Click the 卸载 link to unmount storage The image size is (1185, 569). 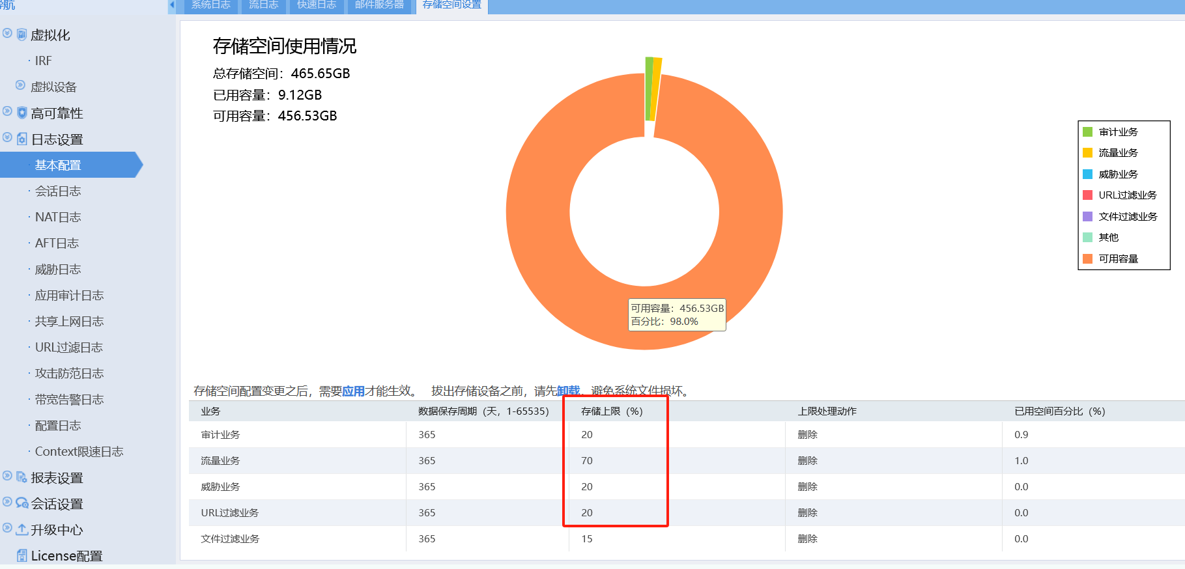coord(568,391)
